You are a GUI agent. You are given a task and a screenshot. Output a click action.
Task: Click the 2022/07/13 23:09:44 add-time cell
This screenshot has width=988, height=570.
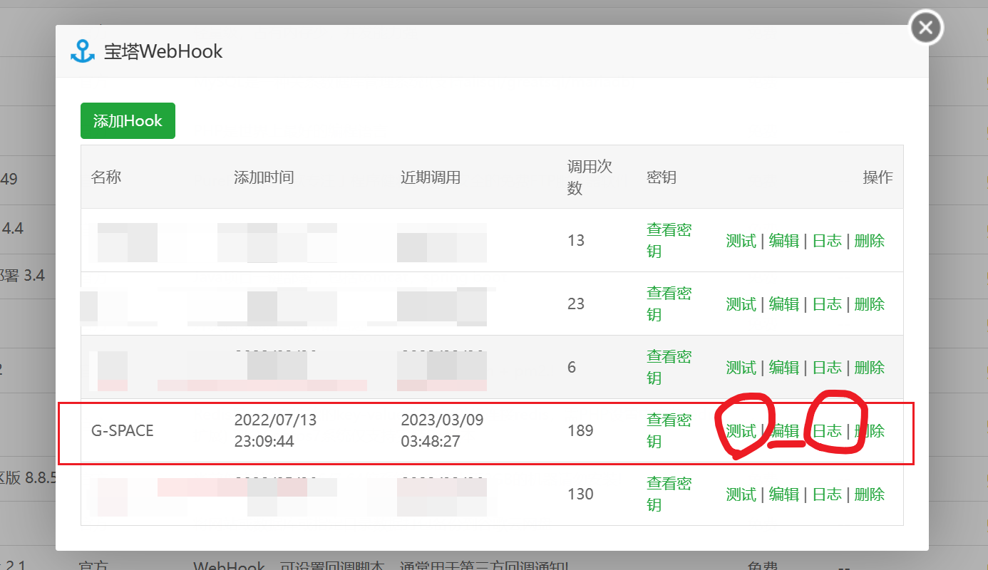click(x=275, y=431)
